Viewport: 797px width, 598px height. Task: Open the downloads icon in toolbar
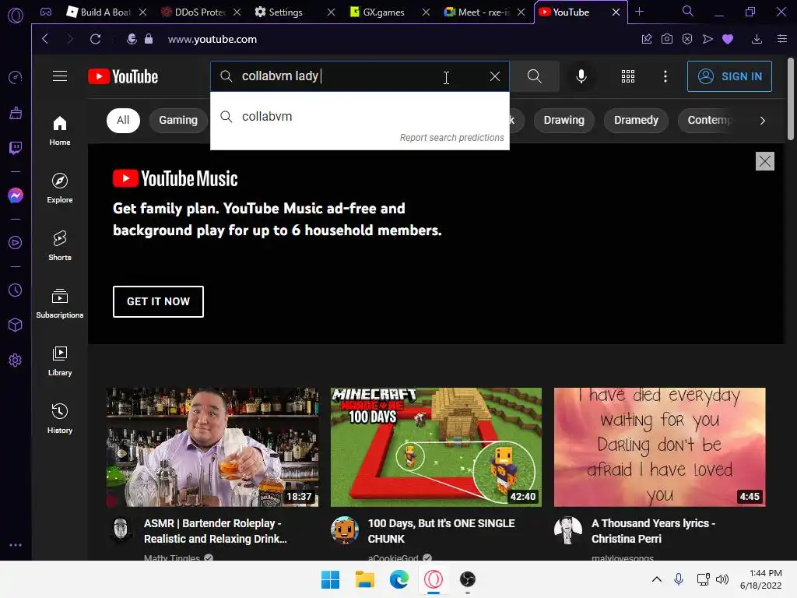tap(757, 39)
